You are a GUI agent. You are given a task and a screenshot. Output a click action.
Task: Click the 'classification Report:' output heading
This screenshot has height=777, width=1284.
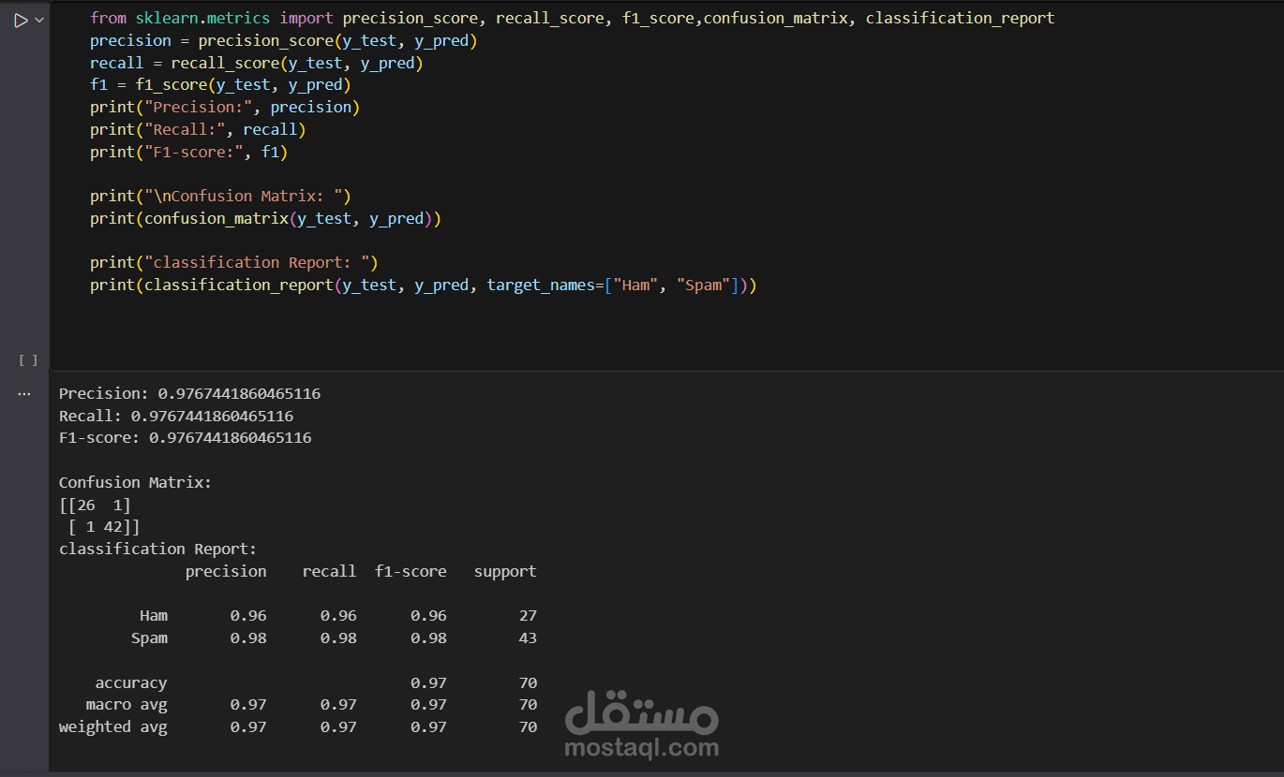158,549
